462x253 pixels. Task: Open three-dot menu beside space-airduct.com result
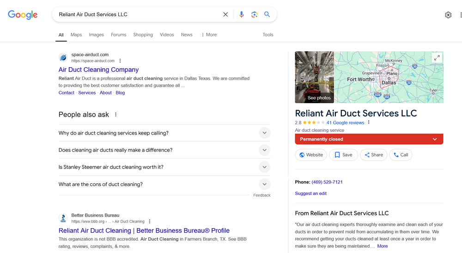(x=120, y=61)
